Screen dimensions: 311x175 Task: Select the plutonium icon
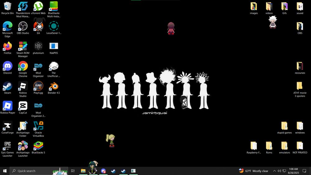click(38, 48)
